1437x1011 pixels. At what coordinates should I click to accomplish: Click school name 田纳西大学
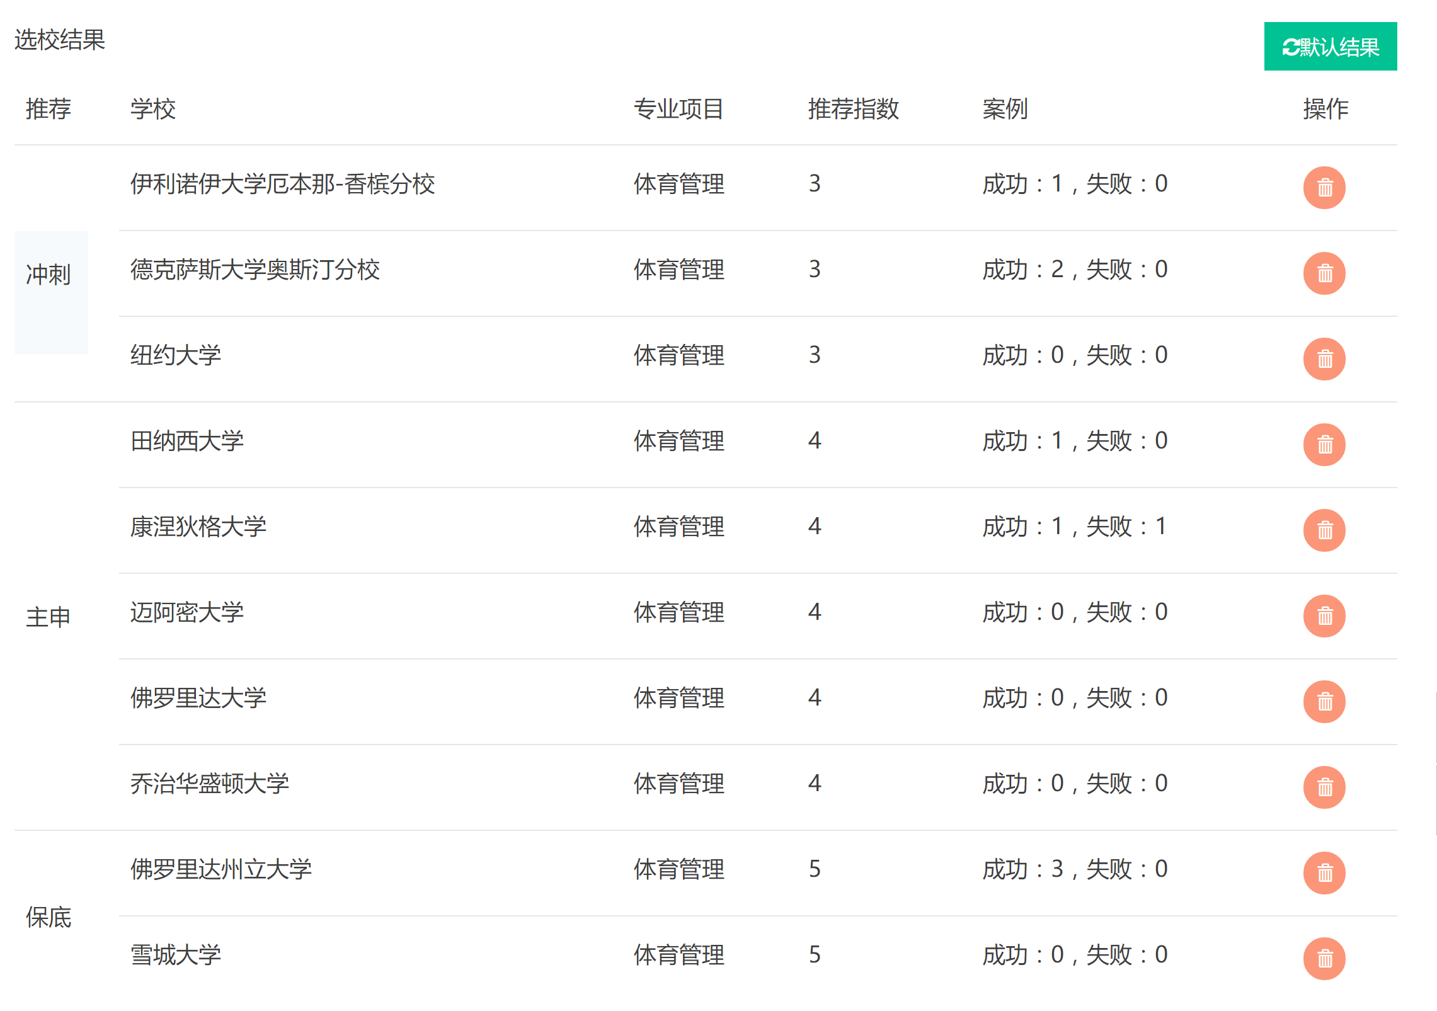pyautogui.click(x=187, y=441)
